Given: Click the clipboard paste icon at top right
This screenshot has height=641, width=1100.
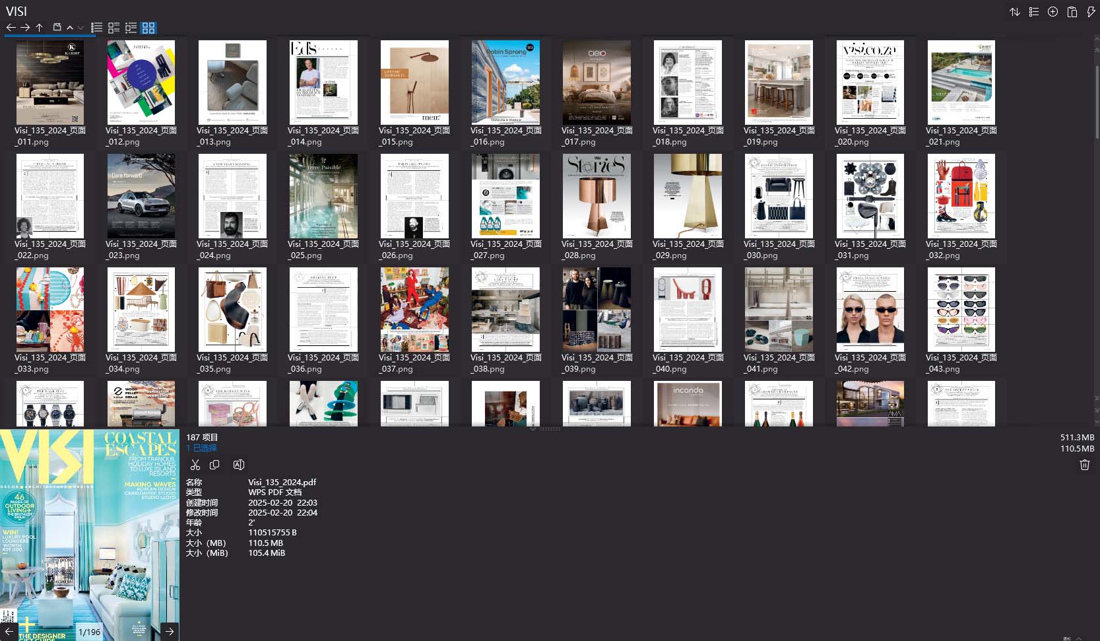Looking at the screenshot, I should (x=1072, y=12).
